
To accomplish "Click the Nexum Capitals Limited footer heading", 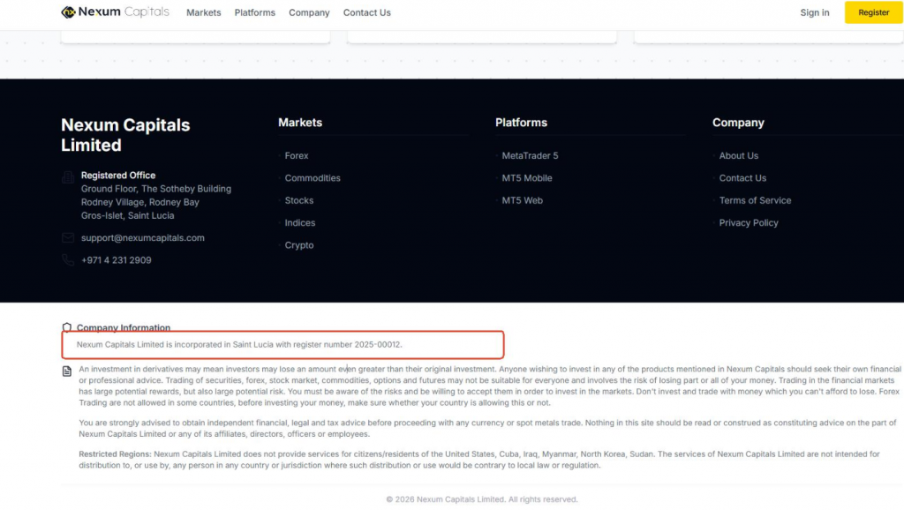I will (x=125, y=135).
